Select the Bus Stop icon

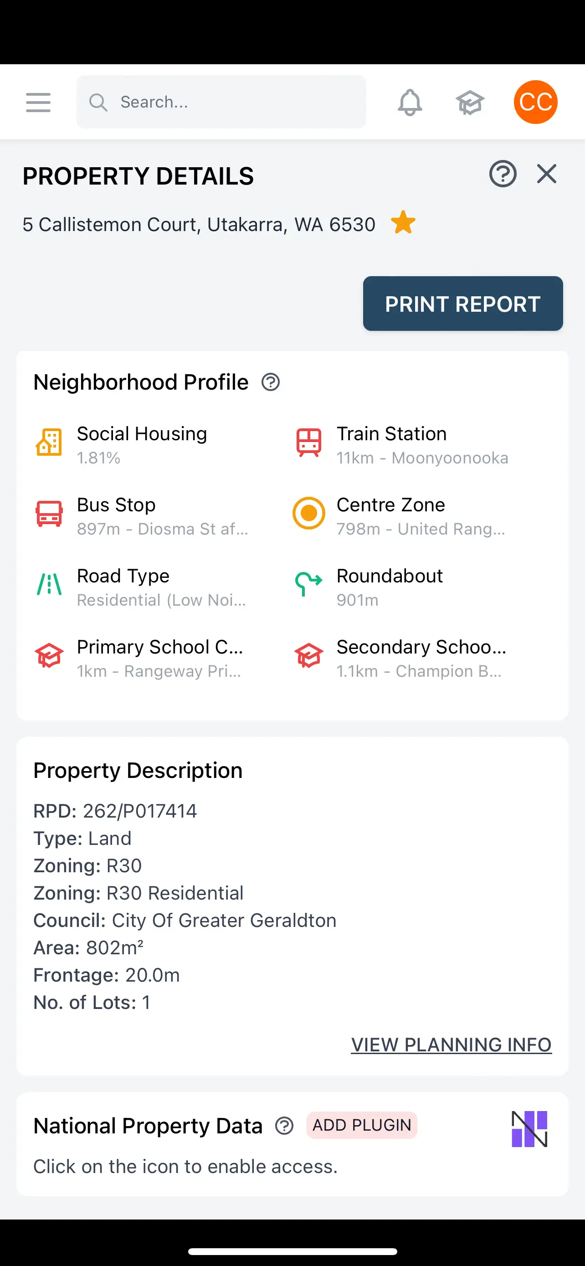coord(49,514)
